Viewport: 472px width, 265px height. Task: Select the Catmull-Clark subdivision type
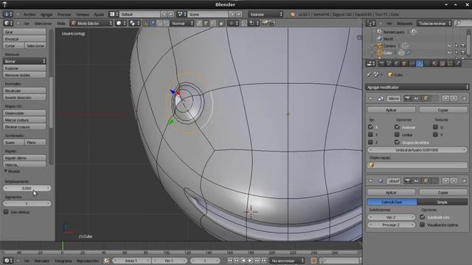click(392, 202)
